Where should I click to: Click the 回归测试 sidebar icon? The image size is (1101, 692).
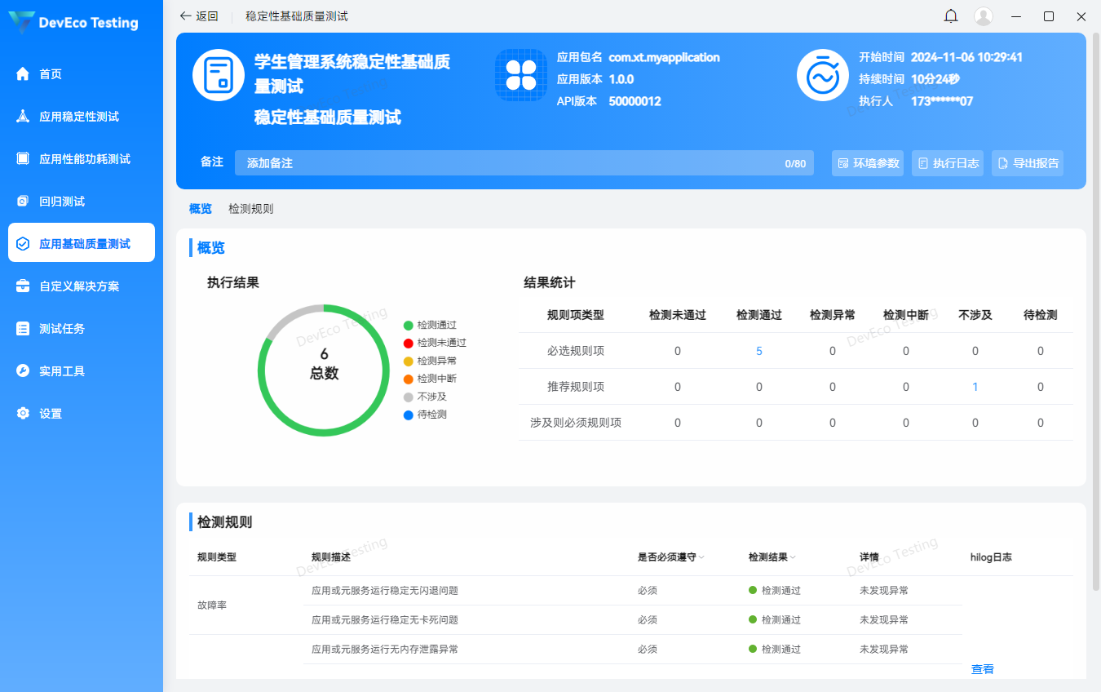[x=23, y=202]
